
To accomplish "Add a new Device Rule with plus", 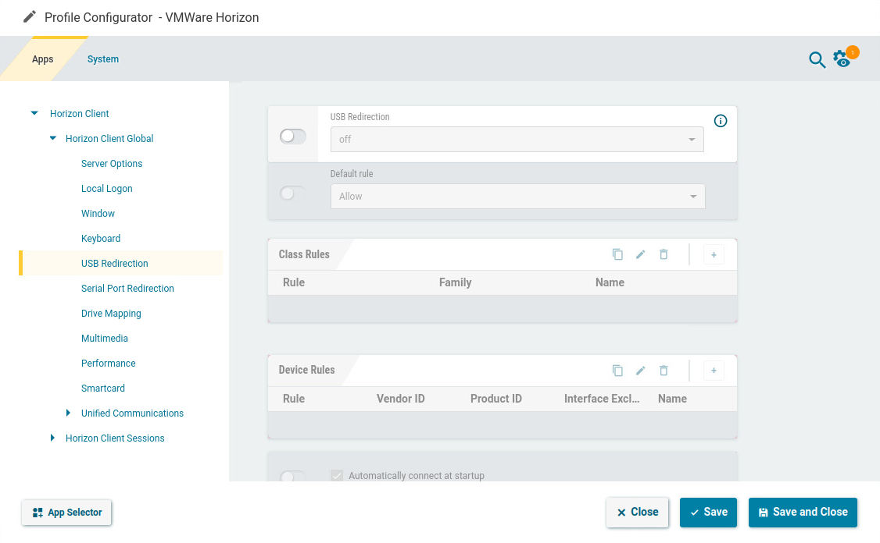I will (714, 371).
